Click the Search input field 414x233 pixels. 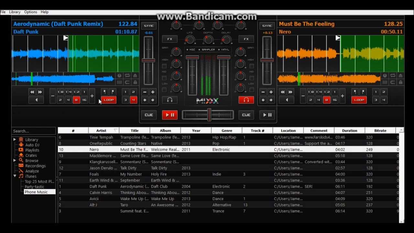(34, 131)
